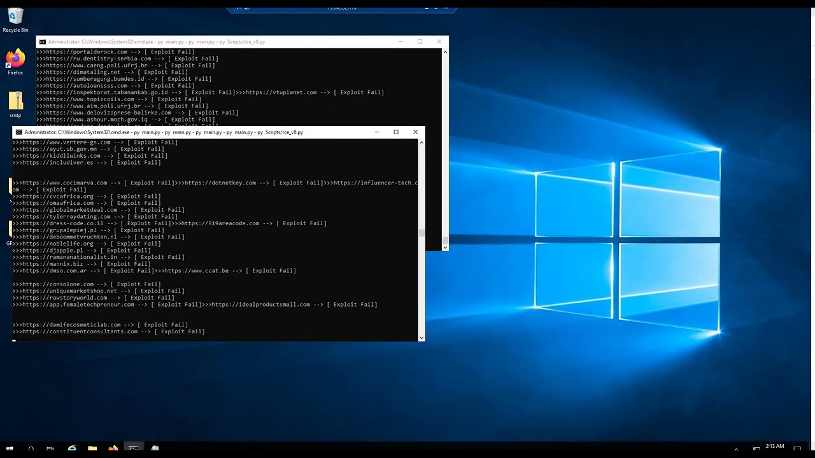Launch Internet Explorer from the taskbar
815x458 pixels.
click(x=72, y=448)
